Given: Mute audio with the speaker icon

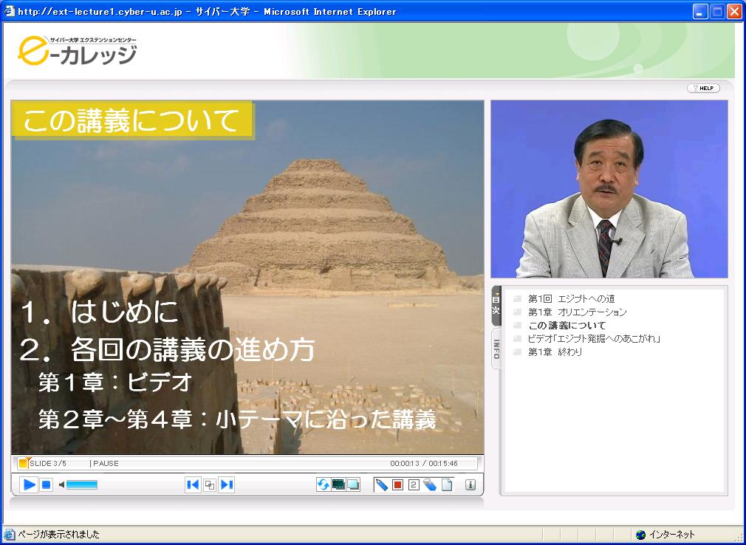Looking at the screenshot, I should [x=62, y=484].
